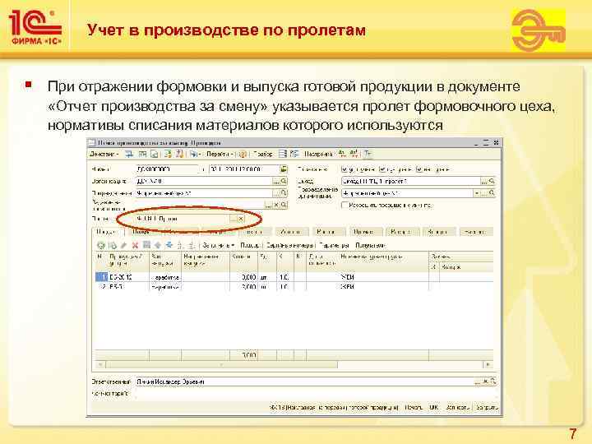
Task: Move the row down with the down-arrow icon
Action: point(169,245)
